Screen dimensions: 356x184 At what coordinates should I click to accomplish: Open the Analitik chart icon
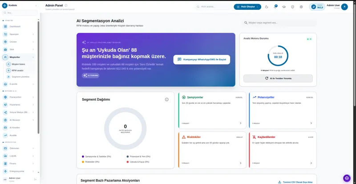point(5,135)
